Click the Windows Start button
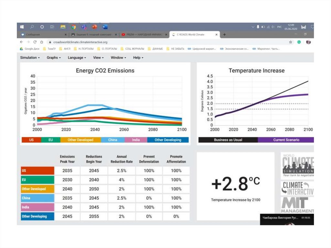 pyautogui.click(x=22, y=27)
